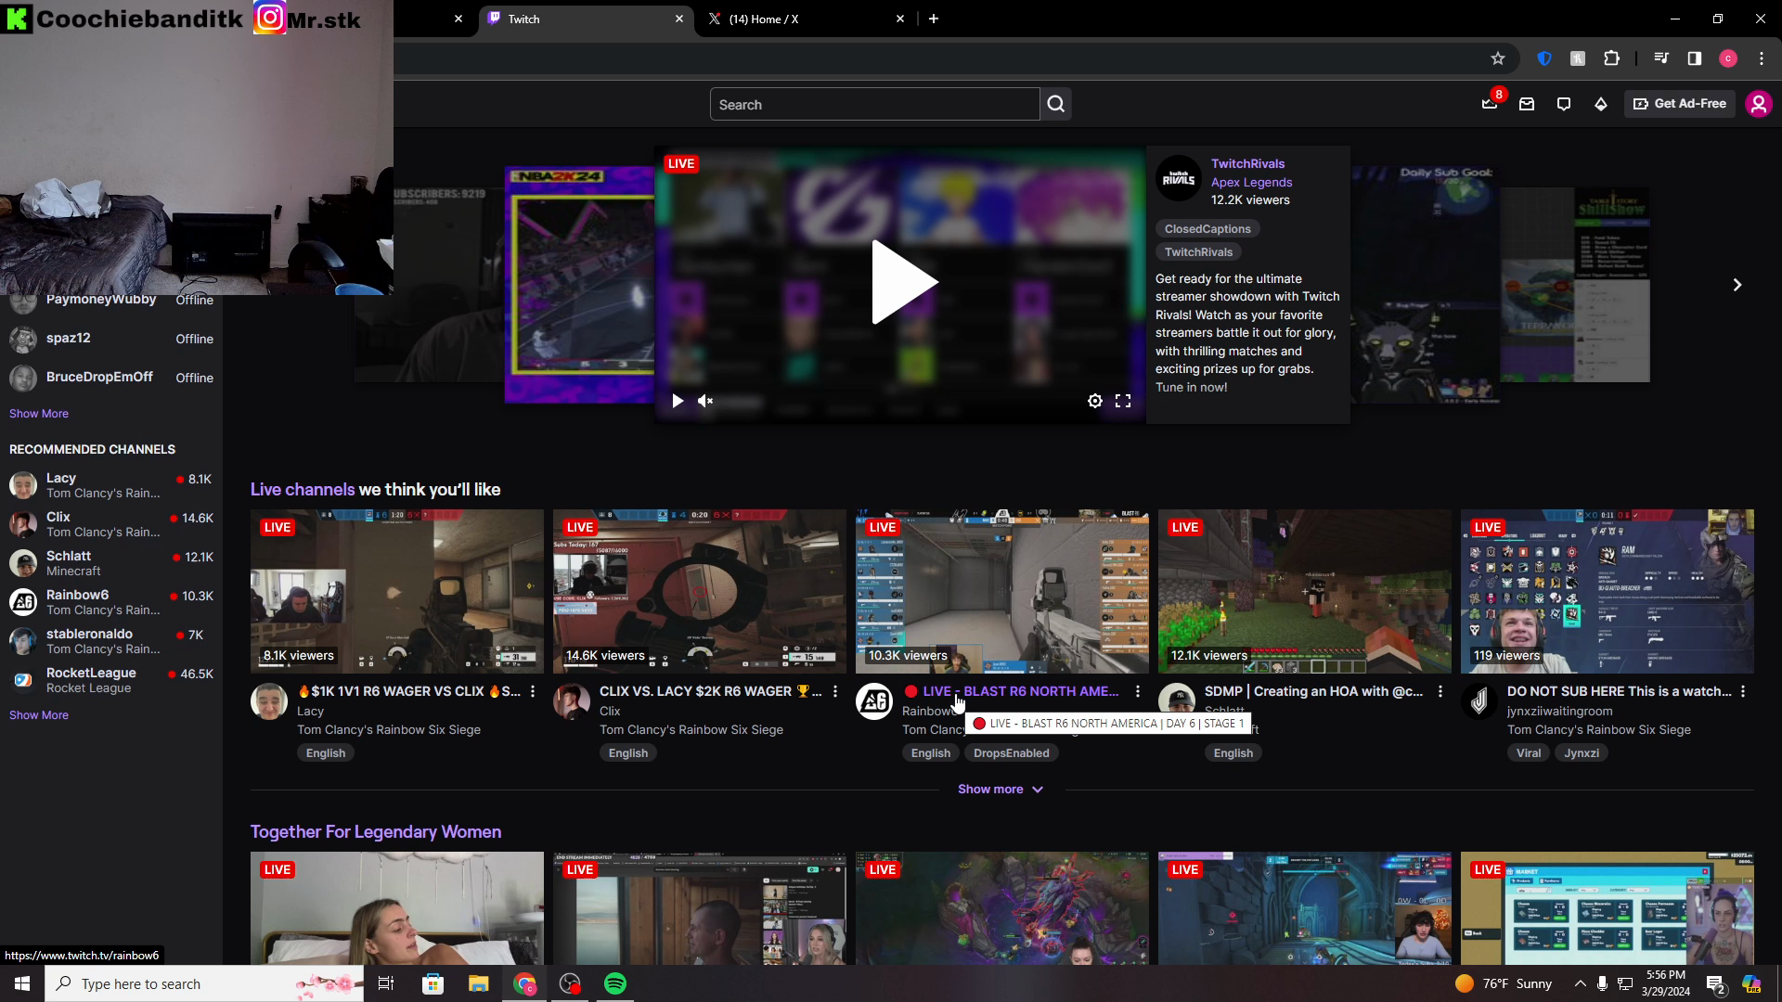Open options menu for Schlatt SDMP stream
Viewport: 1782px width, 1002px height.
[1440, 691]
